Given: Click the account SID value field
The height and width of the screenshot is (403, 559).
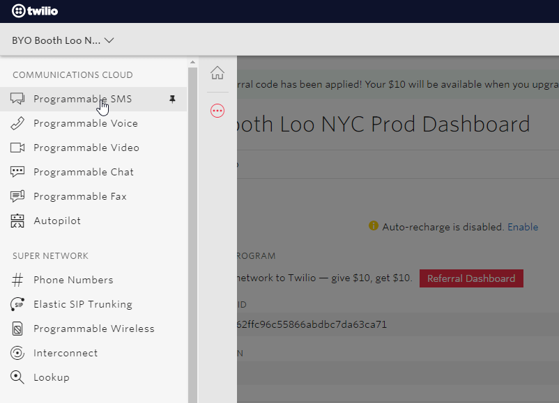Looking at the screenshot, I should coord(398,324).
